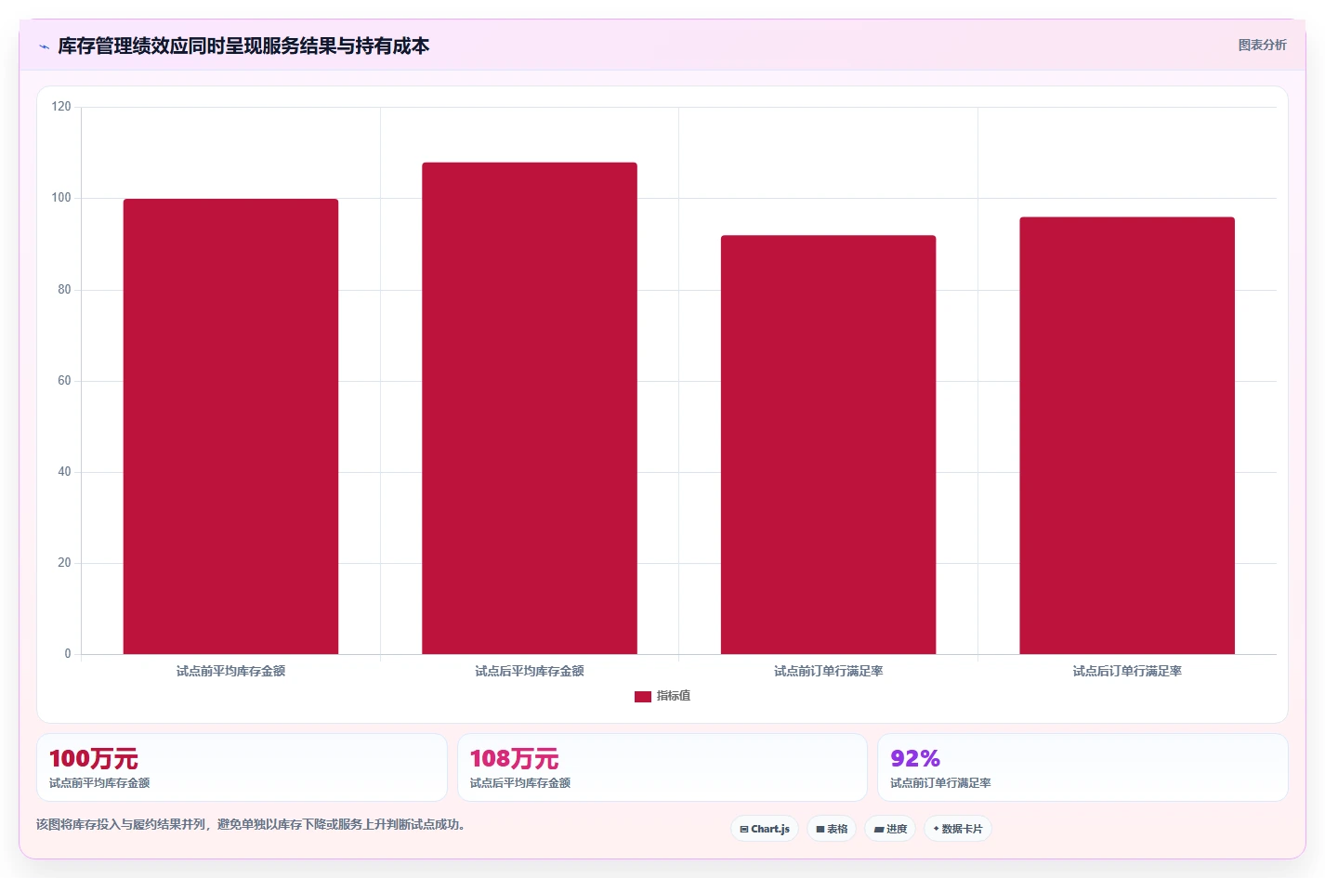Click the 试点后平均库存金额 bar
Image resolution: width=1325 pixels, height=878 pixels.
pyautogui.click(x=530, y=408)
